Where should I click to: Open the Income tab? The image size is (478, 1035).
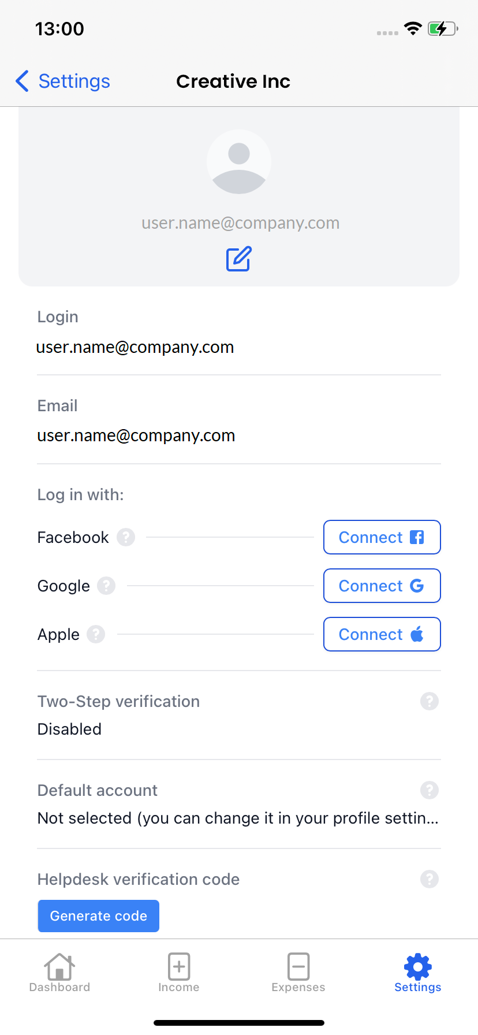pyautogui.click(x=179, y=973)
